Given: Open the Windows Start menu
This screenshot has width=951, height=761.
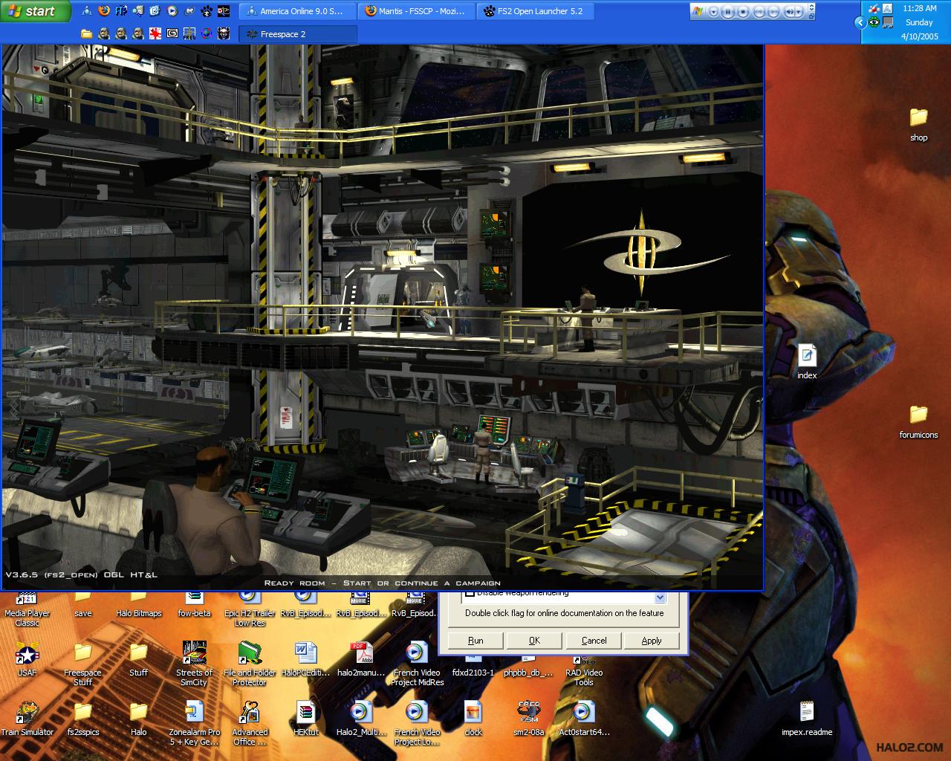Looking at the screenshot, I should click(x=36, y=11).
